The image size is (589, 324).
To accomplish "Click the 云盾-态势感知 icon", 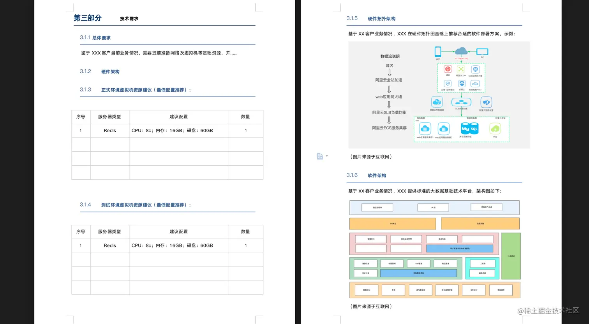I will 448,84.
